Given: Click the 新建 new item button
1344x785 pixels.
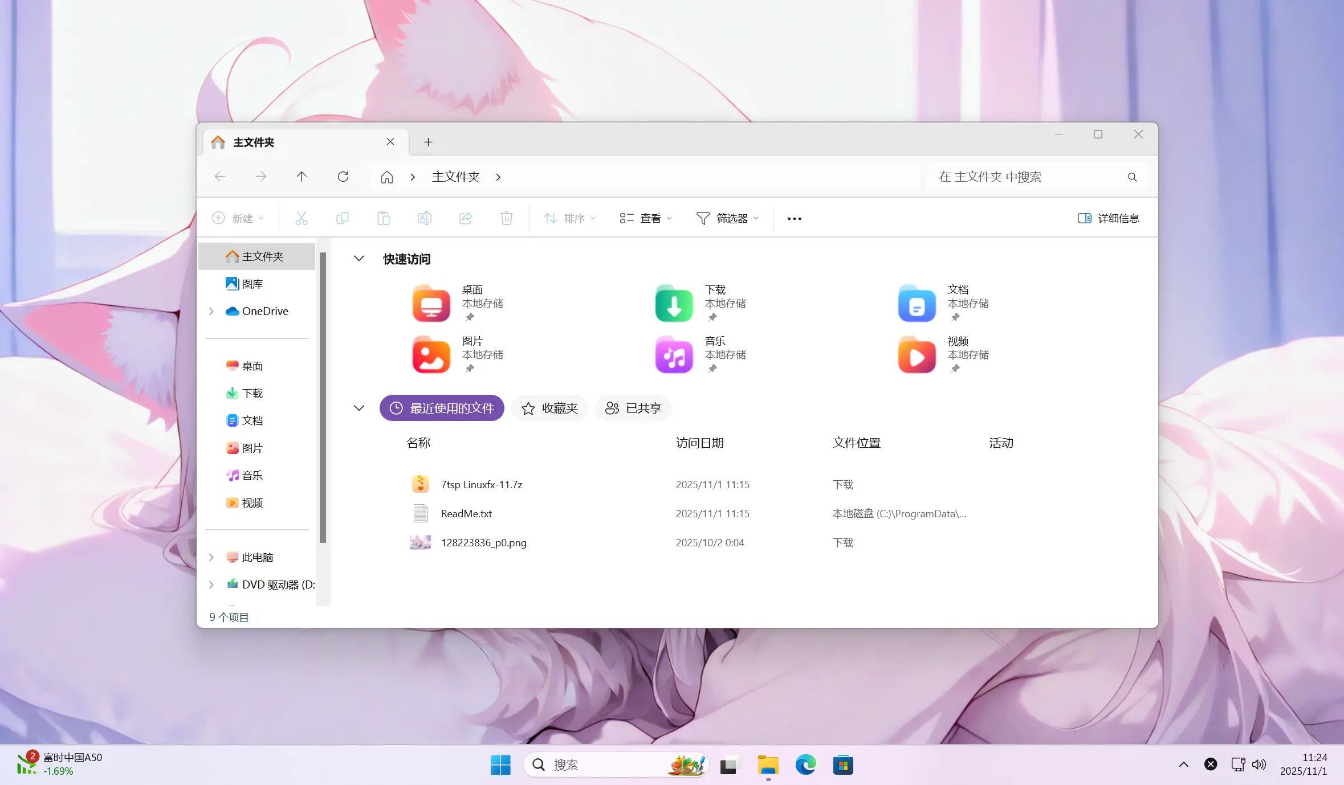Looking at the screenshot, I should point(238,218).
